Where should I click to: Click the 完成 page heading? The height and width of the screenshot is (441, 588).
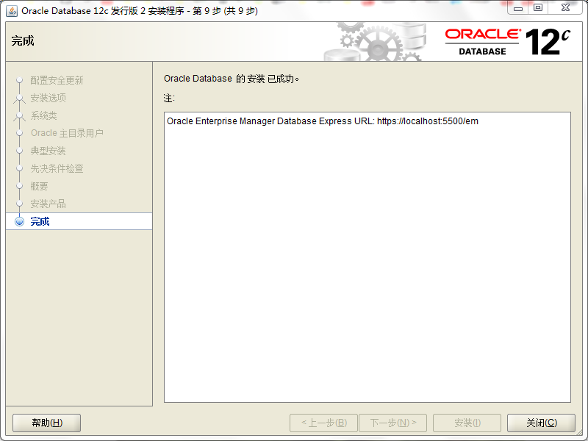[x=23, y=40]
